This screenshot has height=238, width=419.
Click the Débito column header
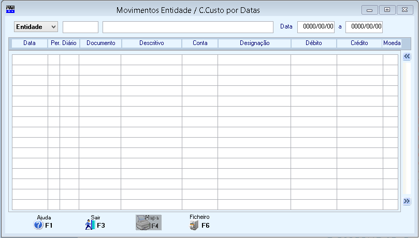coord(314,43)
